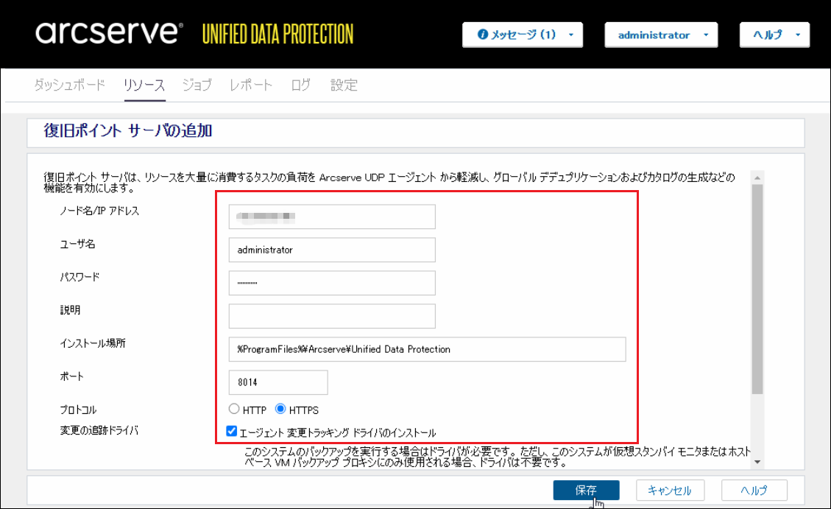Select the HTTP protocol radio button
The image size is (831, 509).
pos(234,409)
